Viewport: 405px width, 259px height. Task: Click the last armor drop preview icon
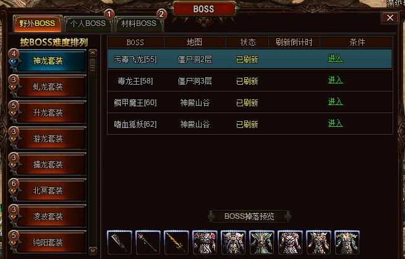point(347,242)
